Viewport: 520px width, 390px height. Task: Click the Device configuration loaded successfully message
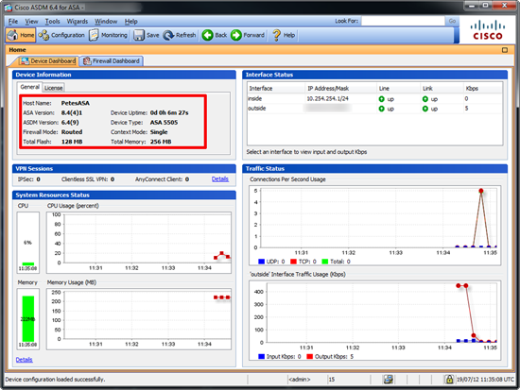pos(55,380)
